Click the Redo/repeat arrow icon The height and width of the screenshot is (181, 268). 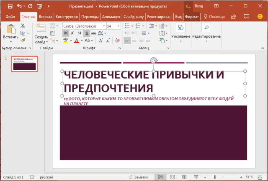[x=30, y=6]
